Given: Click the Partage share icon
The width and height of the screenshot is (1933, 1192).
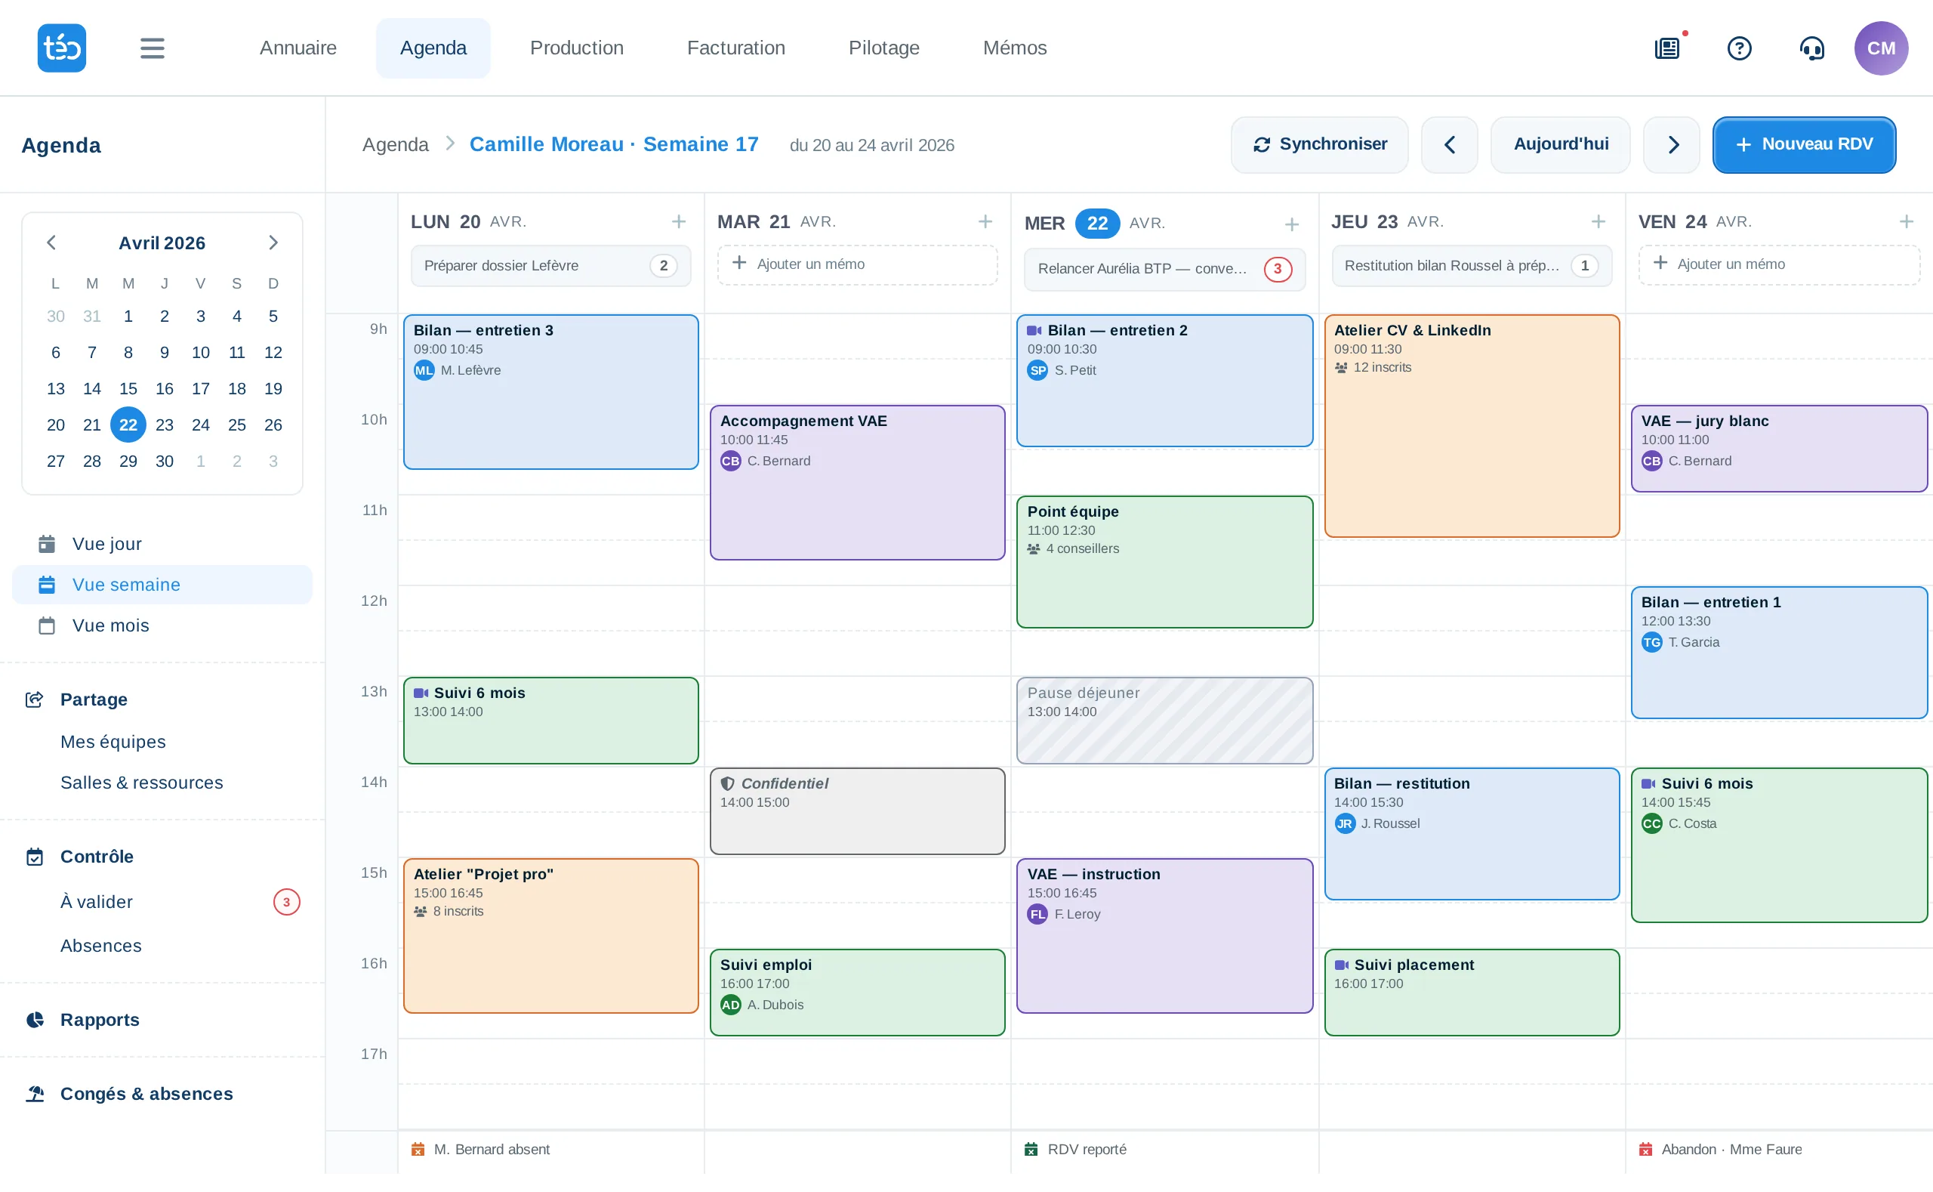Looking at the screenshot, I should point(34,699).
